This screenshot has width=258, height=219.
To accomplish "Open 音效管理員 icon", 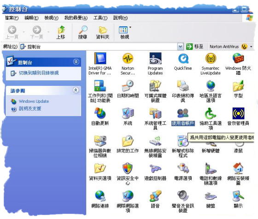I will 238,113.
